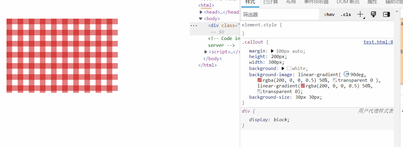
Task: Expand the head element node
Action: (201, 12)
